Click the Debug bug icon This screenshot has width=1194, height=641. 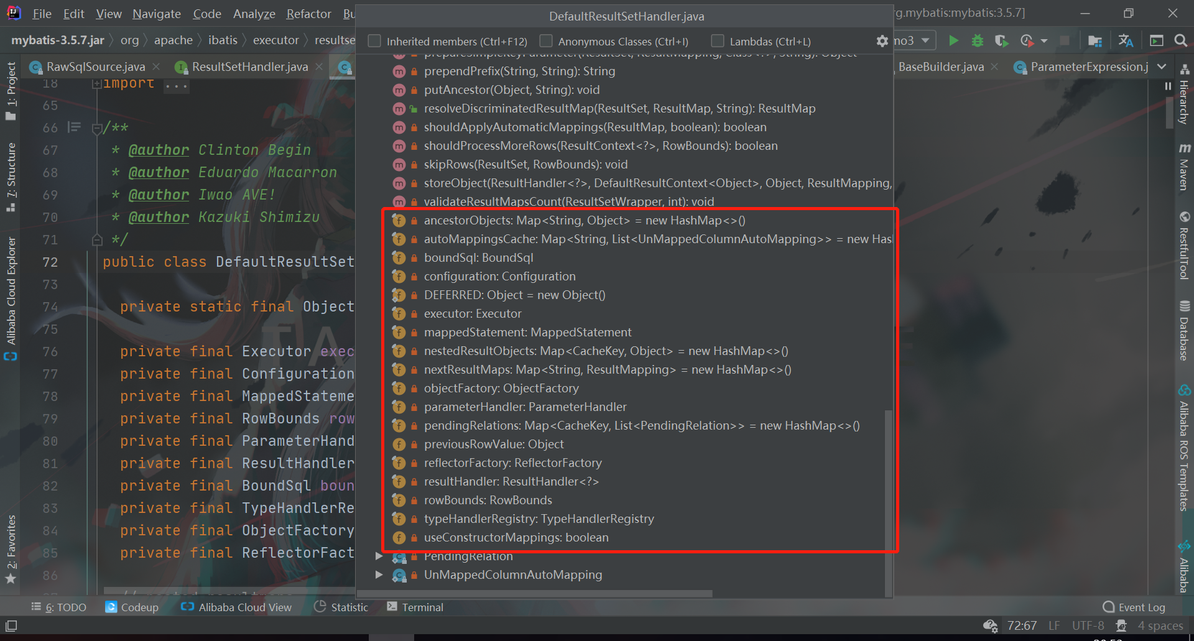pyautogui.click(x=978, y=41)
